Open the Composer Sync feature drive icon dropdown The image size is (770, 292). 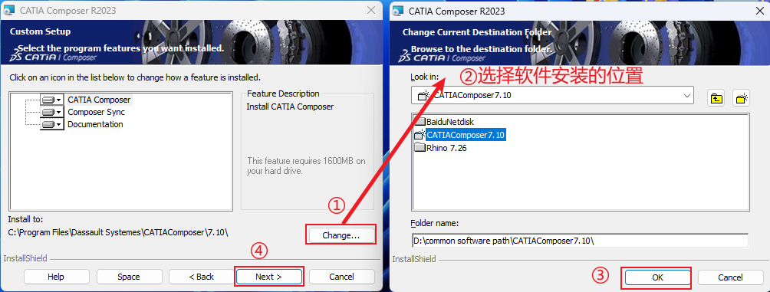coord(52,112)
